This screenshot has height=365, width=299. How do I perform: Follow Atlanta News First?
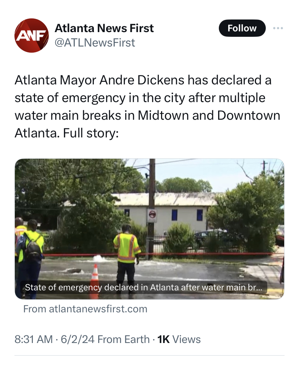(x=242, y=28)
